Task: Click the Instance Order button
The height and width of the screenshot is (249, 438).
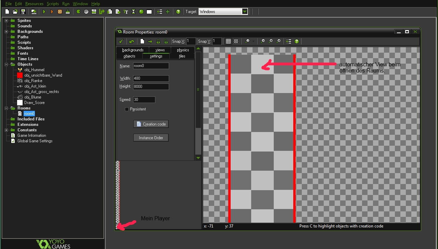Action: 151,138
